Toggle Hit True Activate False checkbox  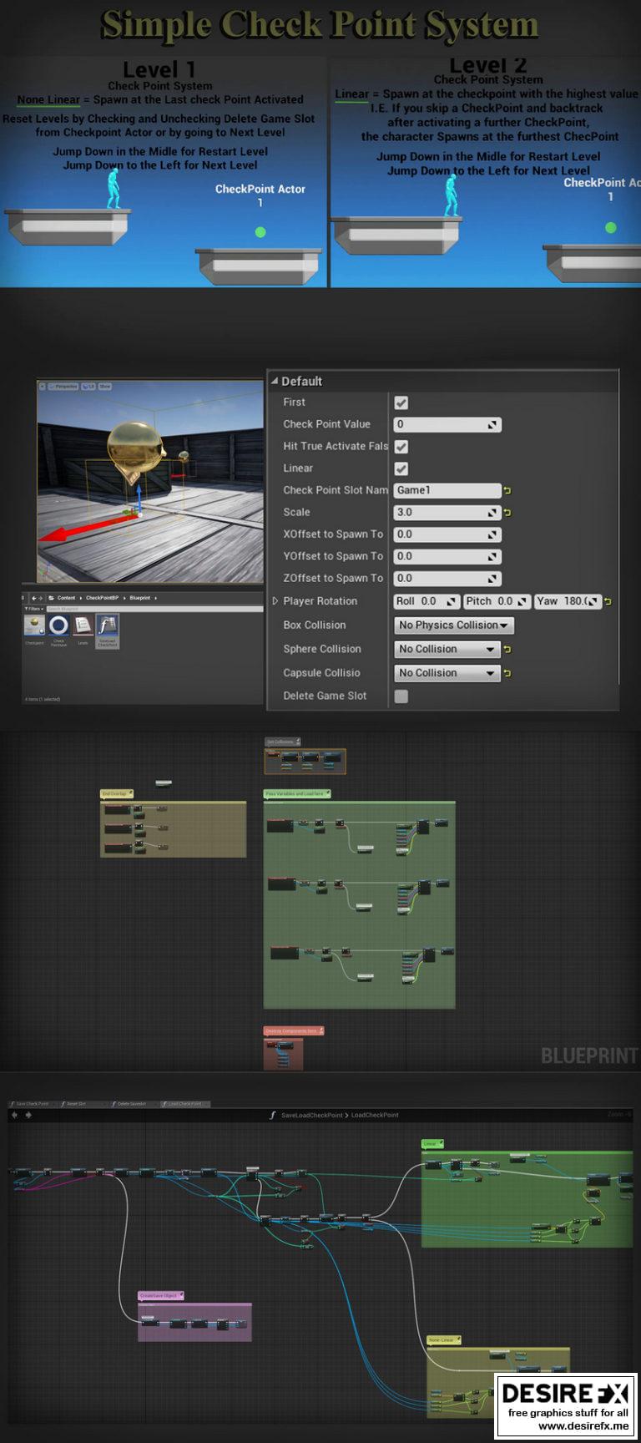(x=401, y=447)
